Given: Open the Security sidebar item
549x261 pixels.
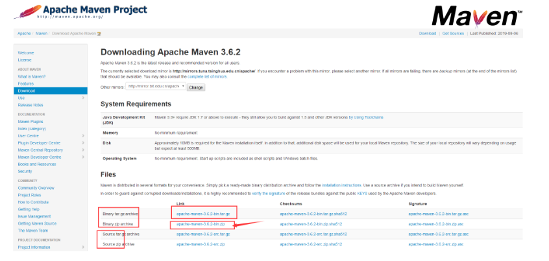Looking at the screenshot, I should pos(25,171).
